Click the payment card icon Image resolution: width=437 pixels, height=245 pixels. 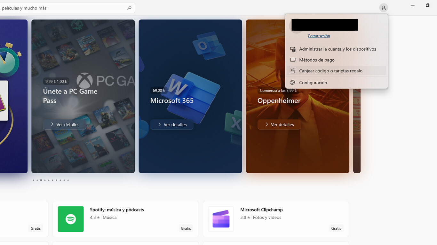293,60
